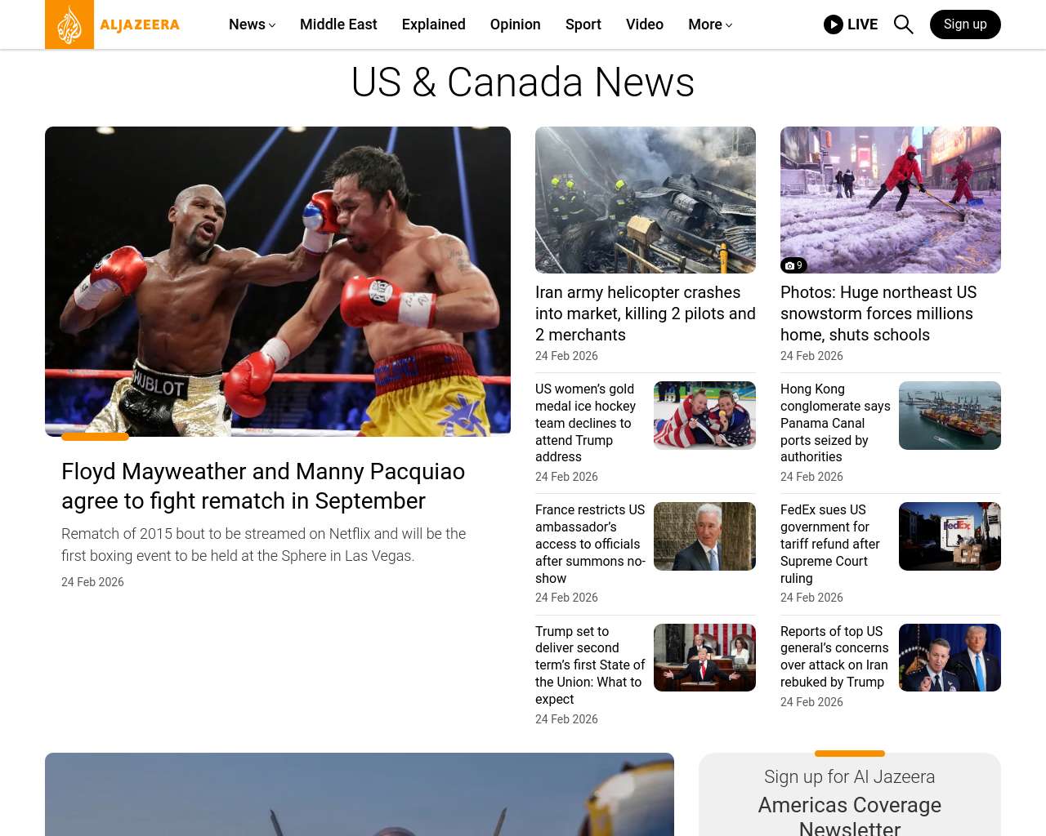Select the Sport menu item

coord(583,24)
